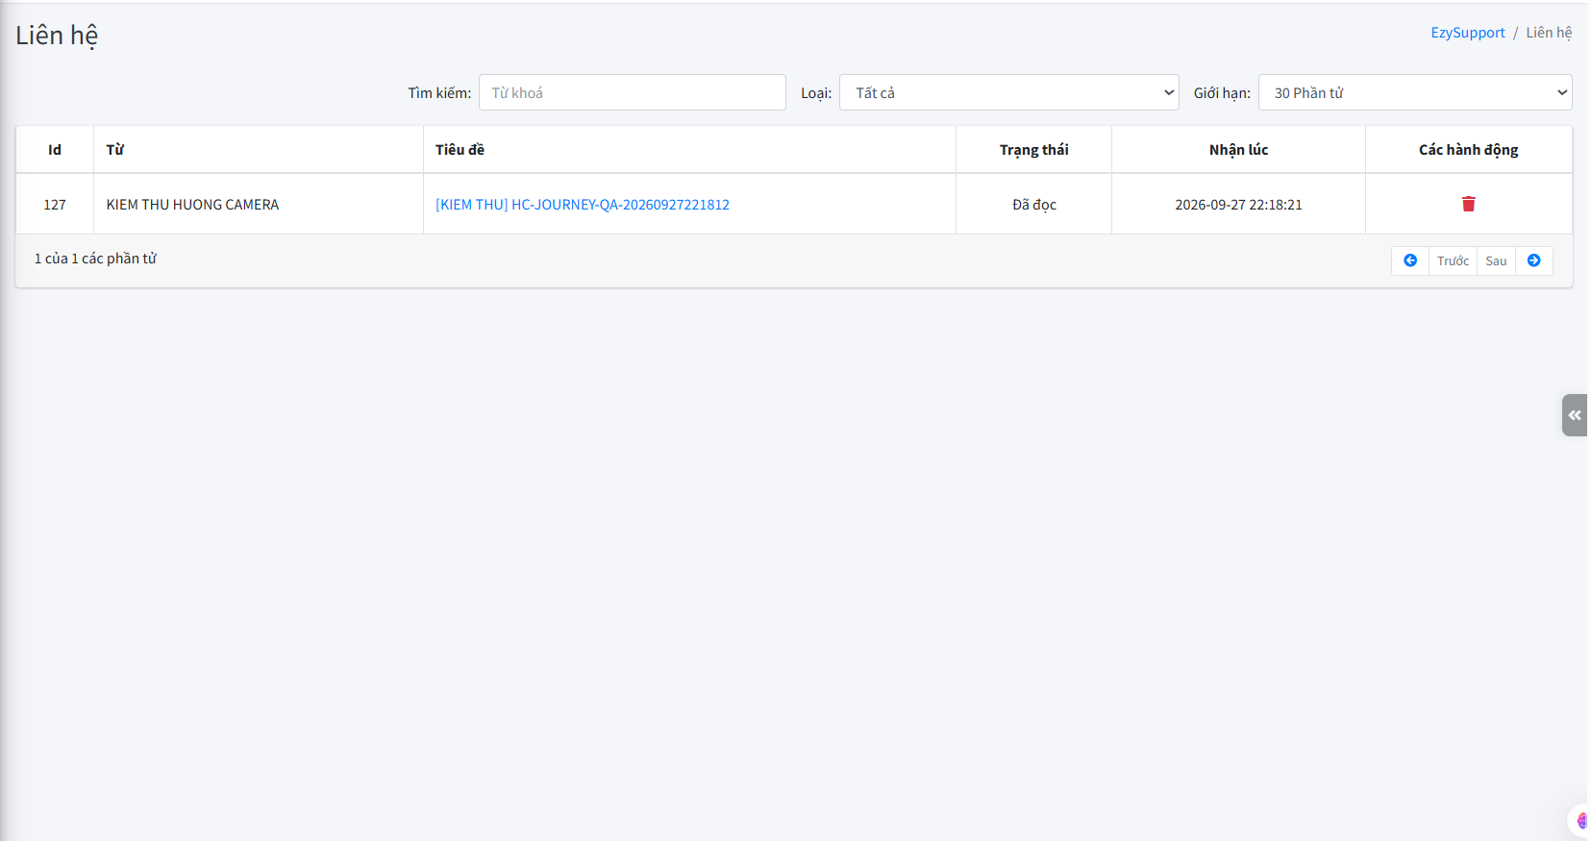The width and height of the screenshot is (1591, 841).
Task: Click the Từ khoá search field
Action: [633, 92]
